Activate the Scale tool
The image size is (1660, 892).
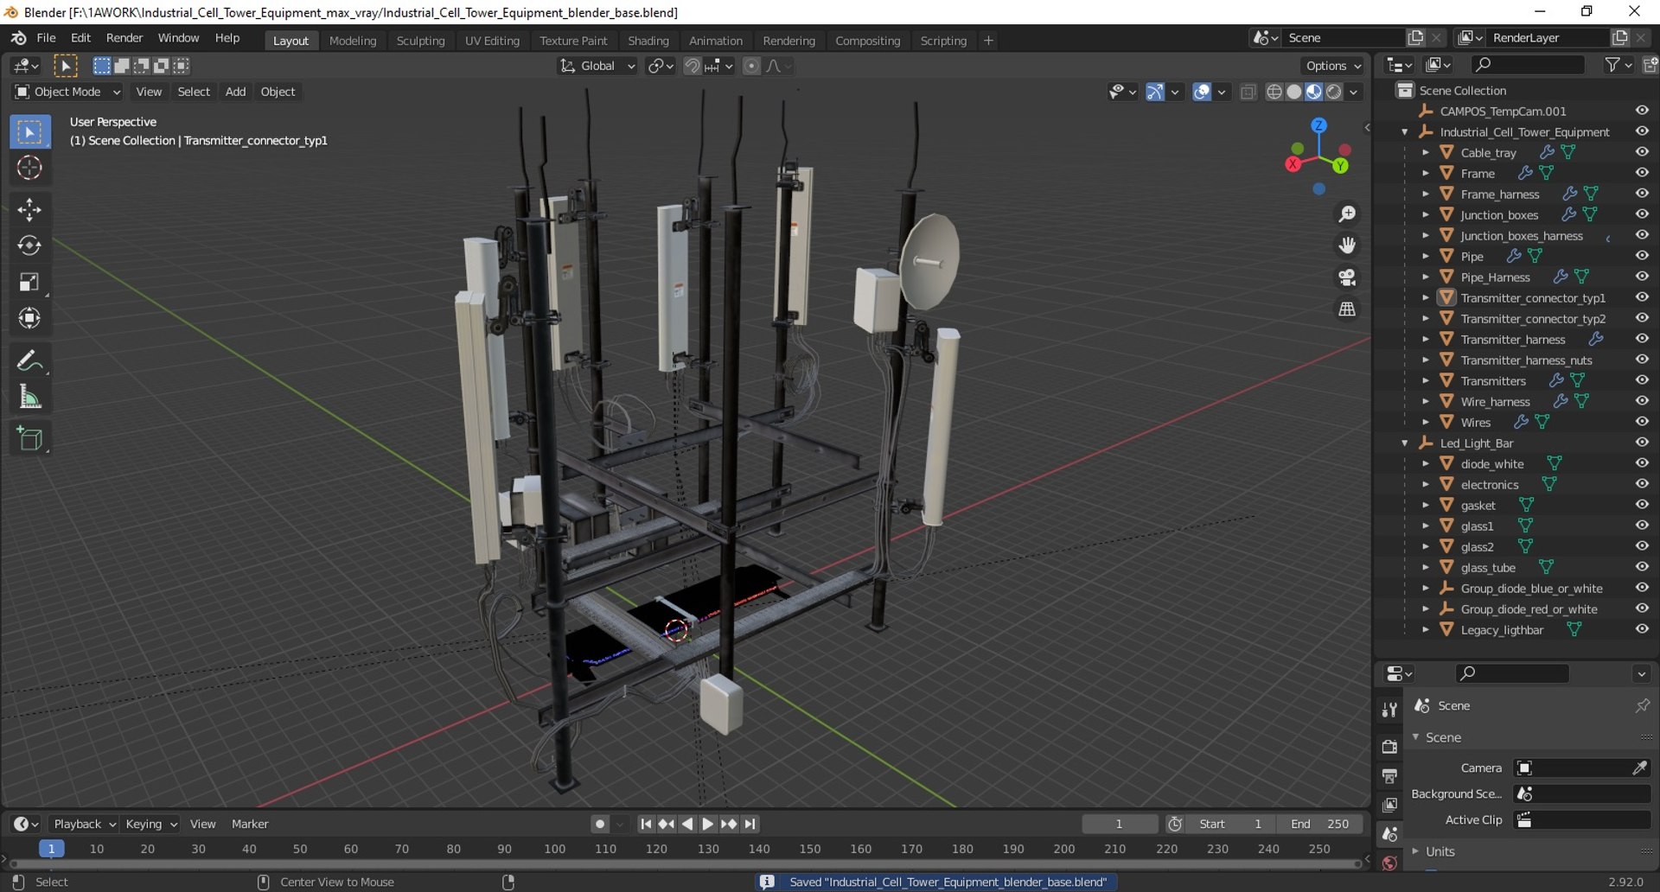[29, 283]
